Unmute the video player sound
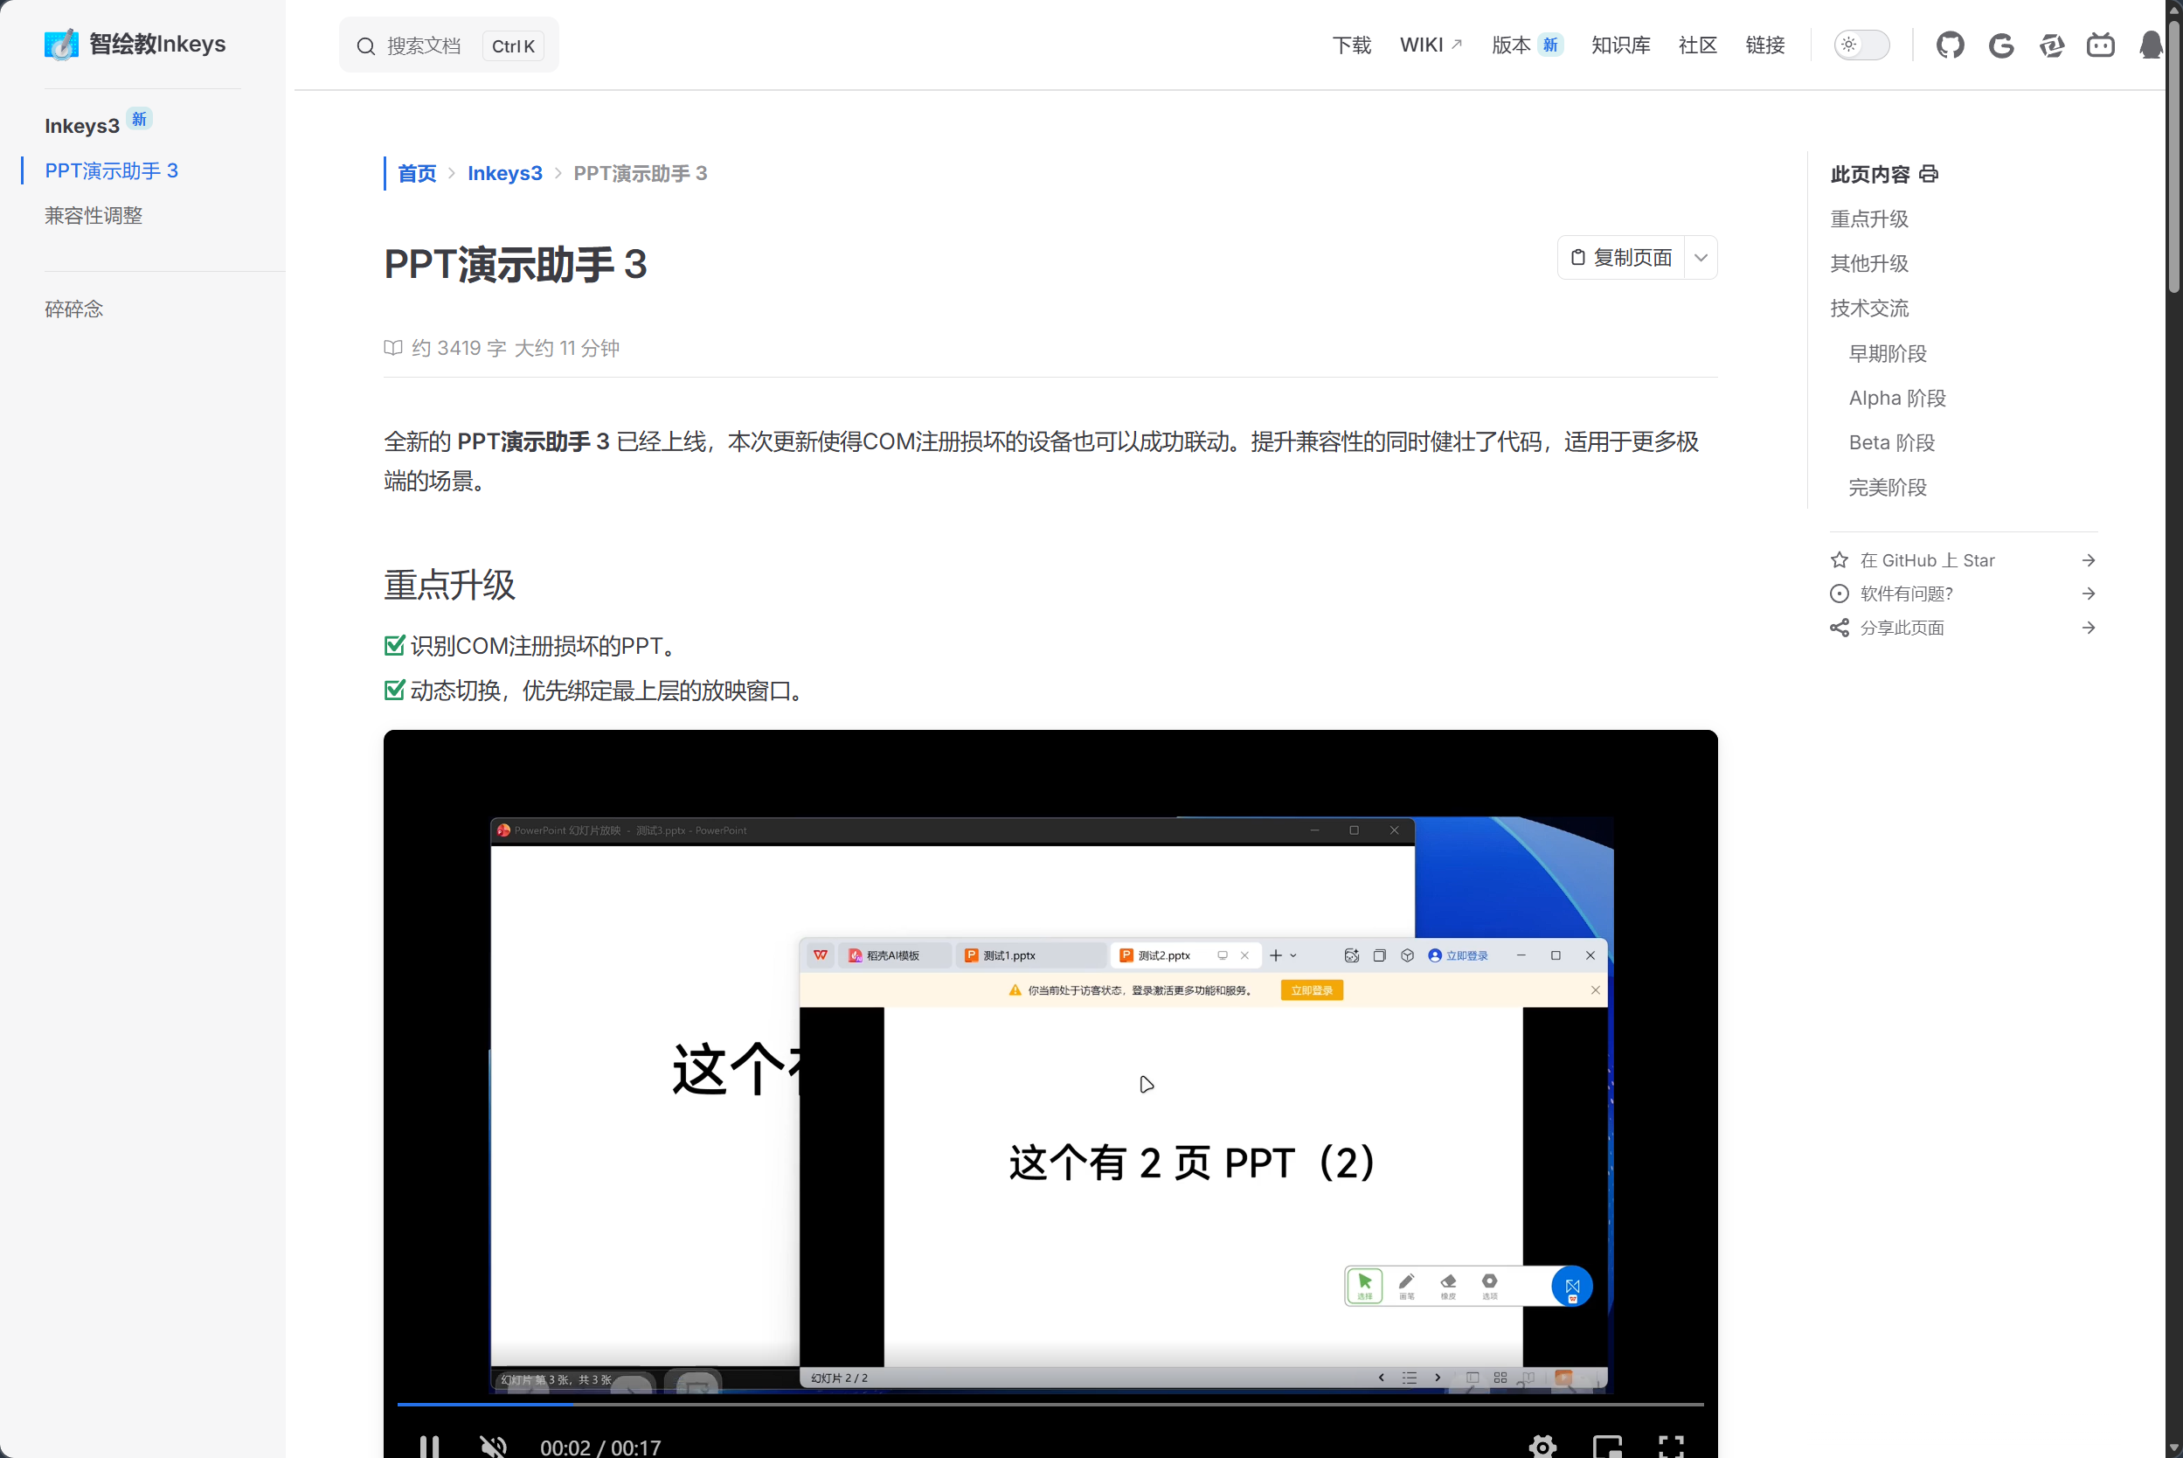 [x=493, y=1446]
